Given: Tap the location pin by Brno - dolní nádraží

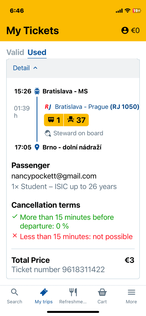Looking at the screenshot, I should pos(37,147).
